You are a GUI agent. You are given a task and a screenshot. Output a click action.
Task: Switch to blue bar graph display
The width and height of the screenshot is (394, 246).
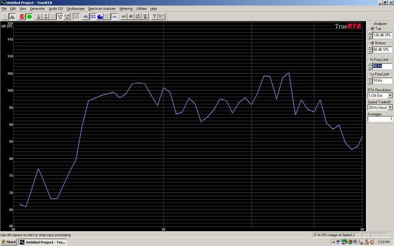tap(100, 16)
